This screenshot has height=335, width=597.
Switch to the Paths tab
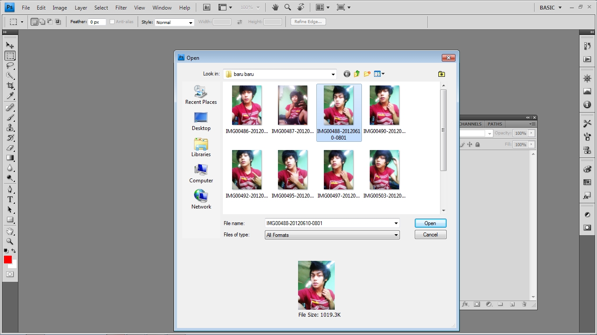click(x=494, y=124)
